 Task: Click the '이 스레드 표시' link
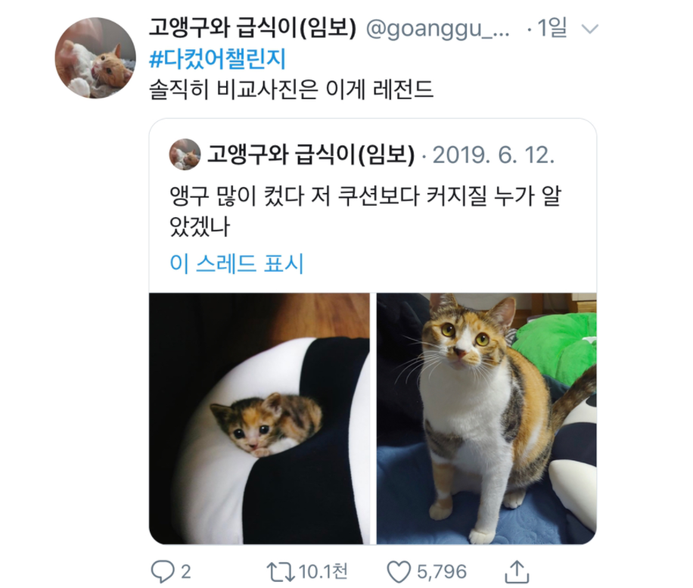[x=237, y=263]
